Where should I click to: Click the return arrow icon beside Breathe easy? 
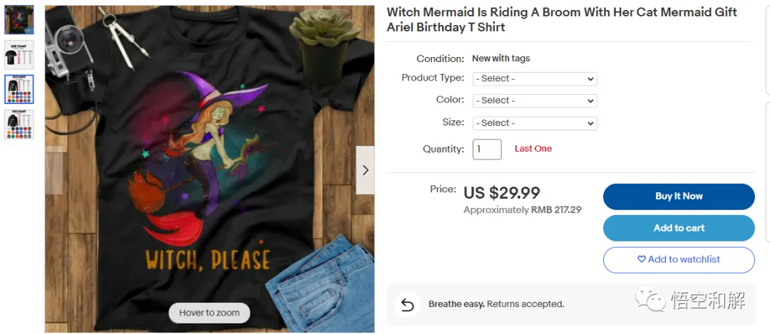(407, 305)
